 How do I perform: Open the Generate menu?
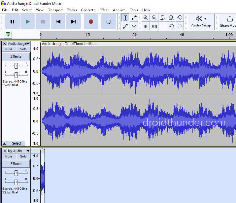88,10
